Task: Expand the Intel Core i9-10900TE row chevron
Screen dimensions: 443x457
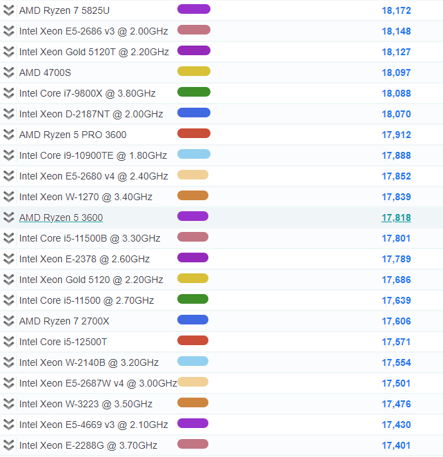Action: pyautogui.click(x=9, y=155)
